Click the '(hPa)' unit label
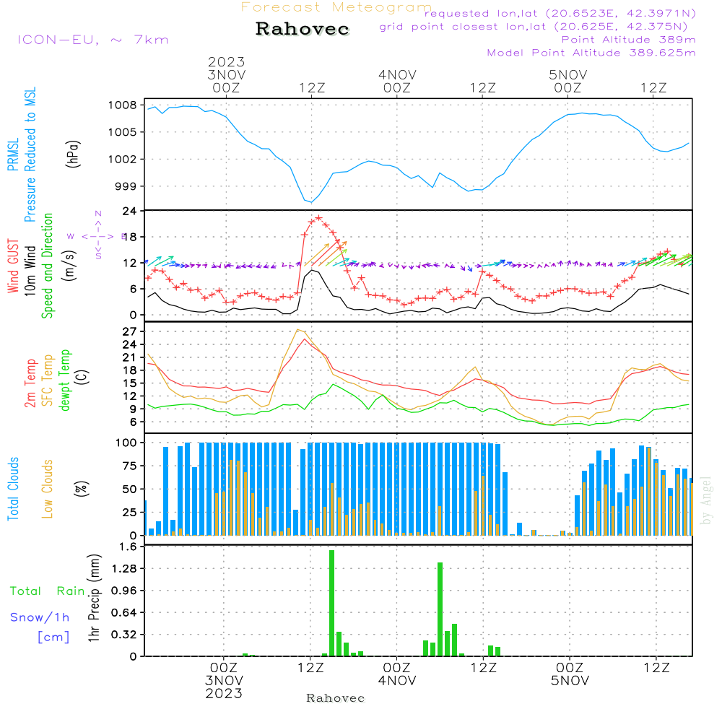 (73, 154)
